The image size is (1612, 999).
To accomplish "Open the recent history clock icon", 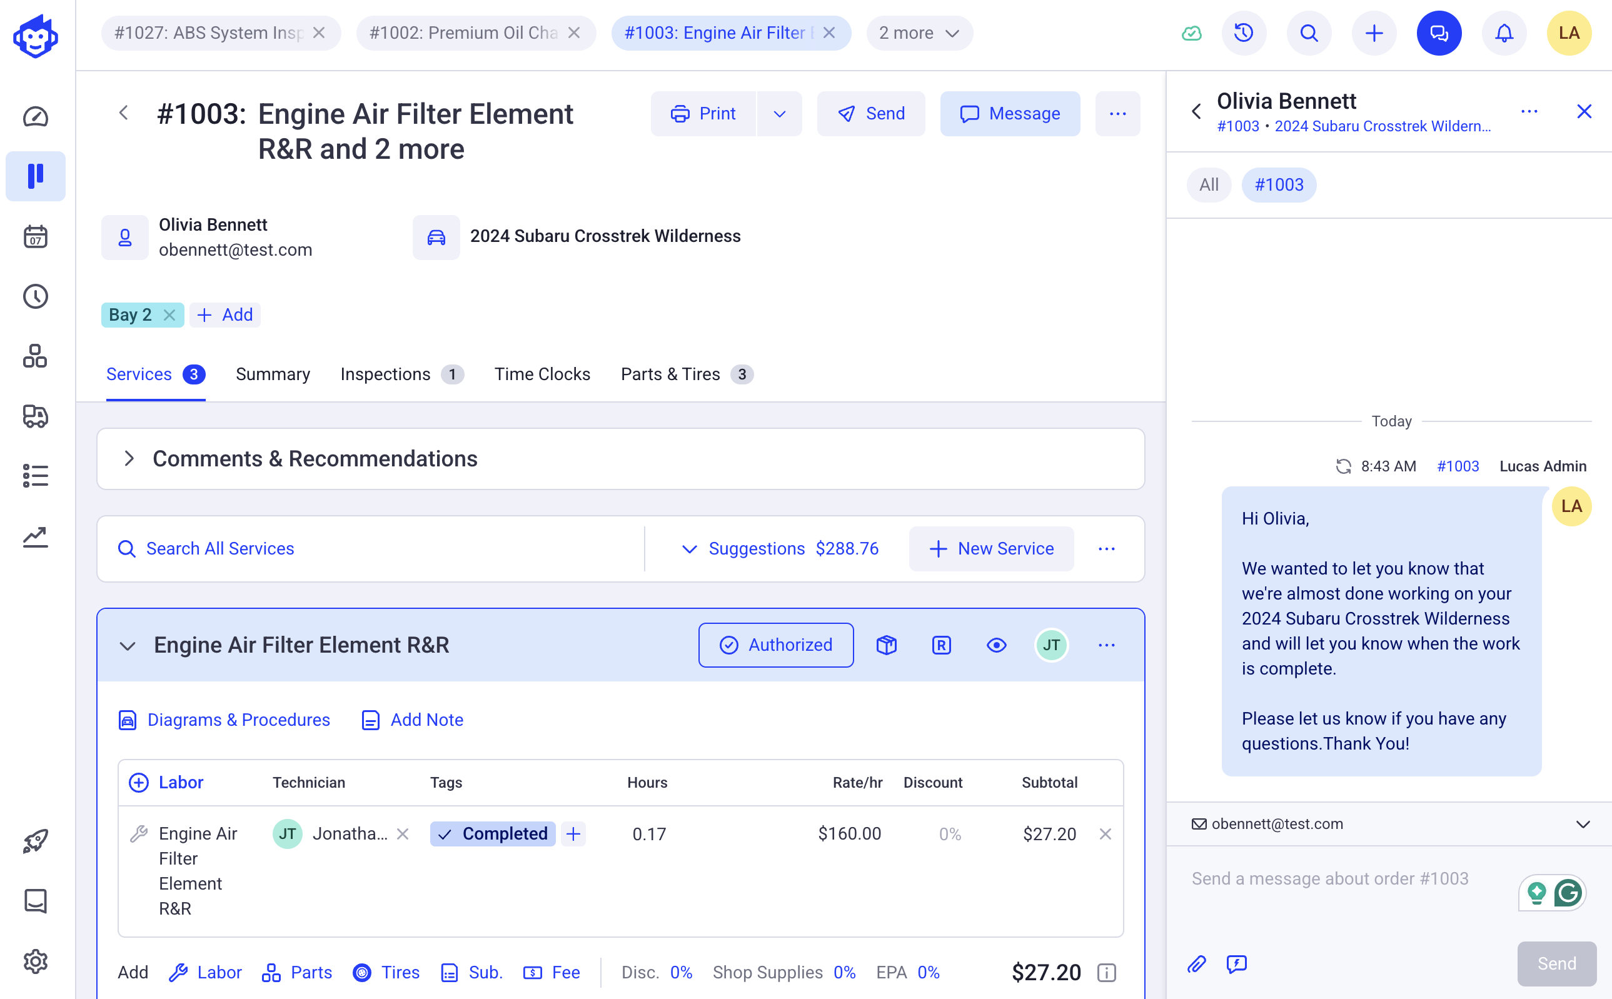I will [x=1243, y=33].
